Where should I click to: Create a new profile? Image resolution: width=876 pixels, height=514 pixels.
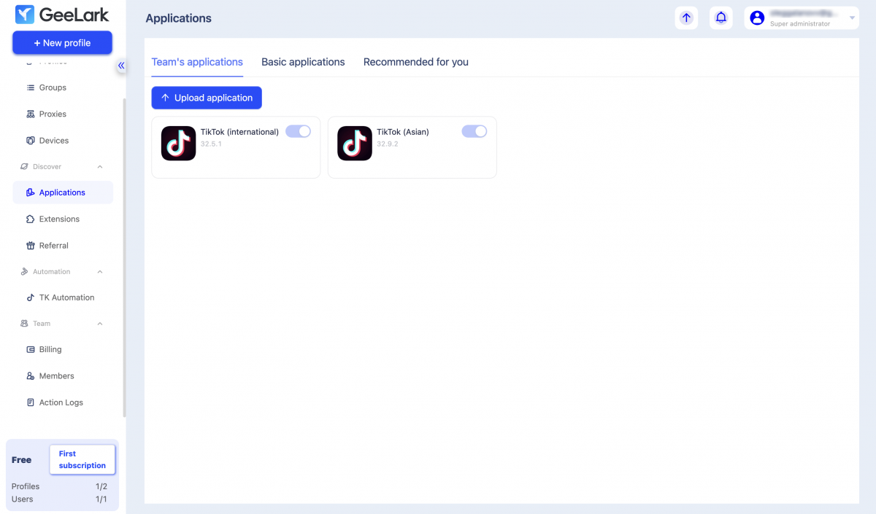(x=62, y=43)
